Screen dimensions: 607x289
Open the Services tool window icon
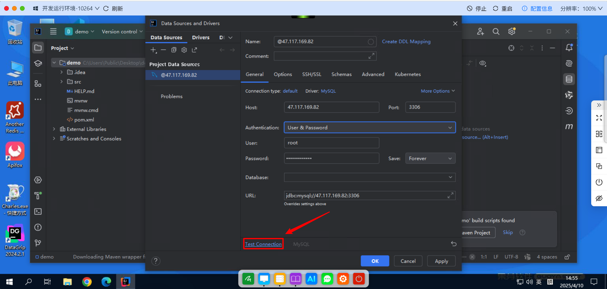point(38,180)
